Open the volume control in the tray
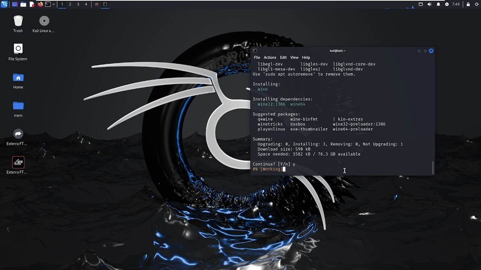481x270 pixels. pyautogui.click(x=430, y=4)
